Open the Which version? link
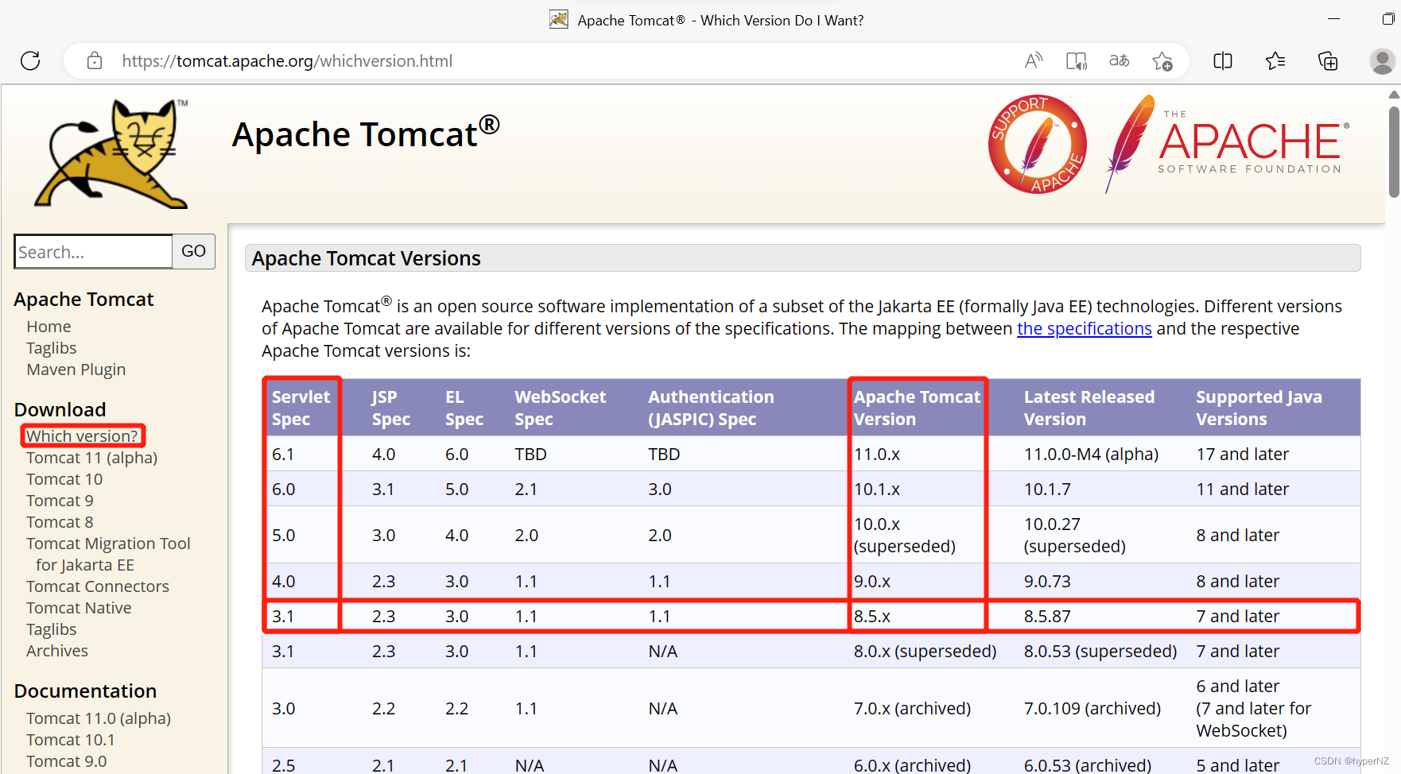This screenshot has width=1401, height=774. tap(82, 436)
